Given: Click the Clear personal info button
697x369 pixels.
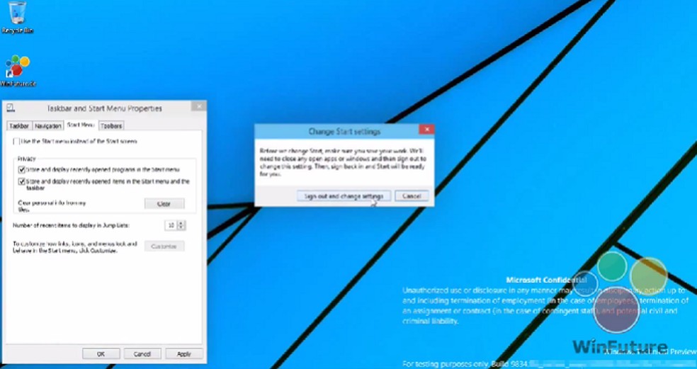Looking at the screenshot, I should [x=164, y=203].
